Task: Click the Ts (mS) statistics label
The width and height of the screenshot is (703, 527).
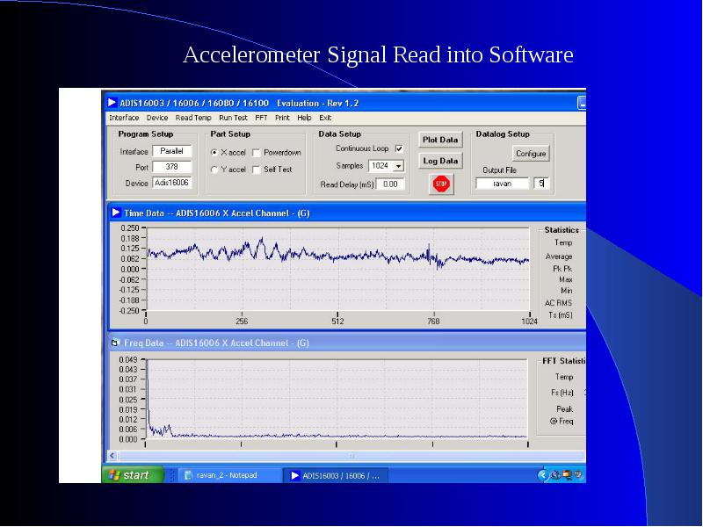Action: tap(561, 315)
